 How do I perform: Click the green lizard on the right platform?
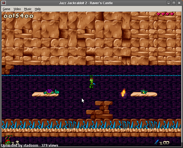pyautogui.click(x=144, y=91)
